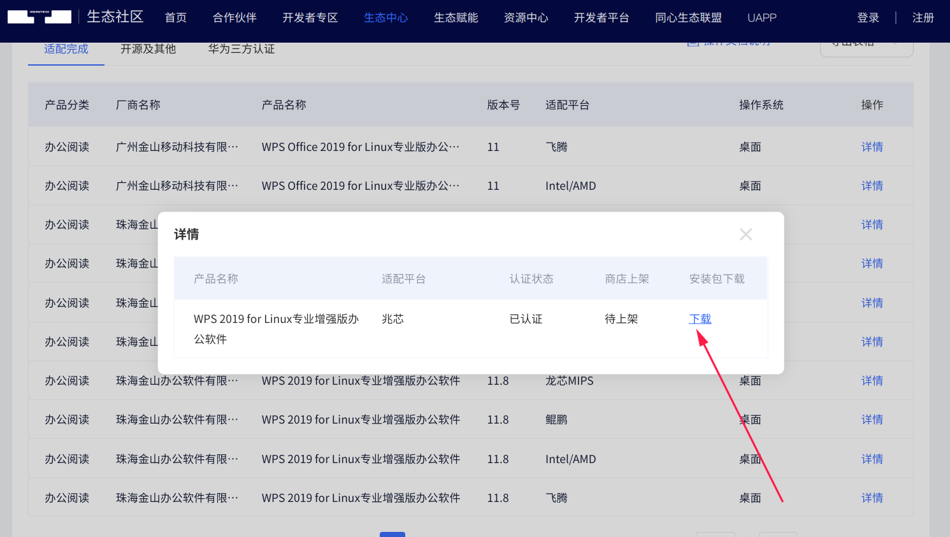Open the 资源中心 menu item
Image resolution: width=950 pixels, height=537 pixels.
click(x=526, y=18)
